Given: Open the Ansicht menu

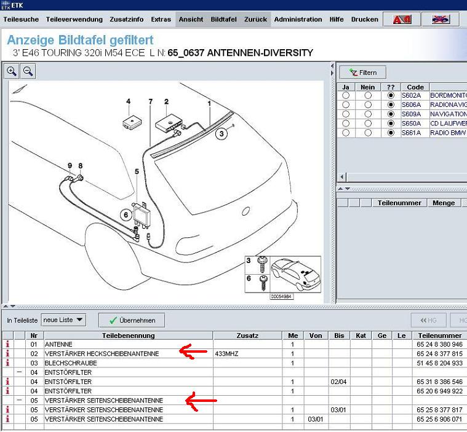Looking at the screenshot, I should click(191, 19).
